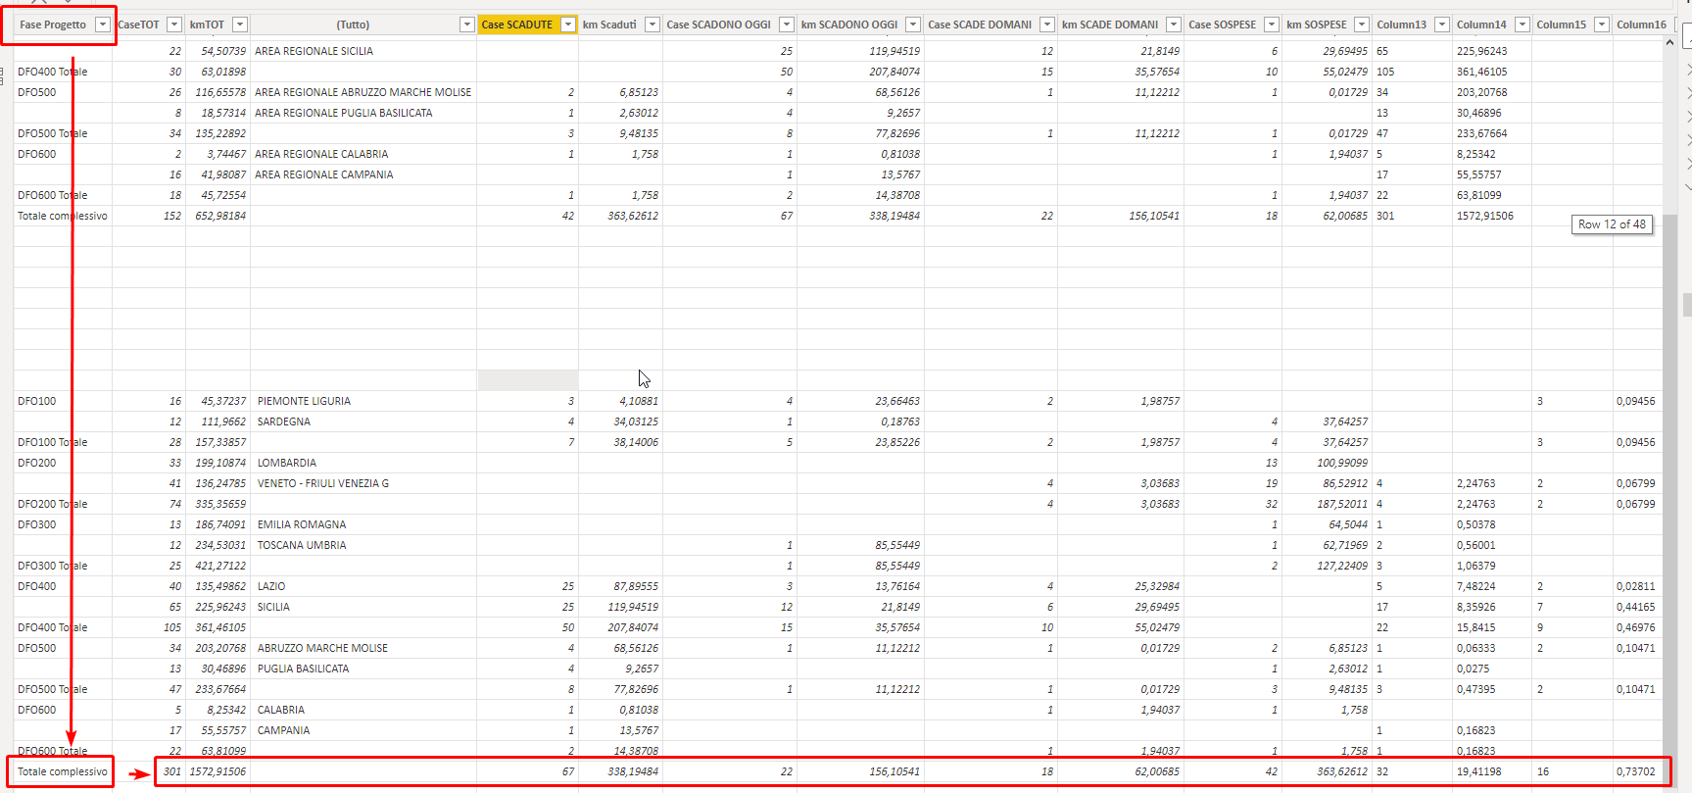
Task: Select the AREA REGIONALE CAMPANIA cell
Action: point(363,174)
